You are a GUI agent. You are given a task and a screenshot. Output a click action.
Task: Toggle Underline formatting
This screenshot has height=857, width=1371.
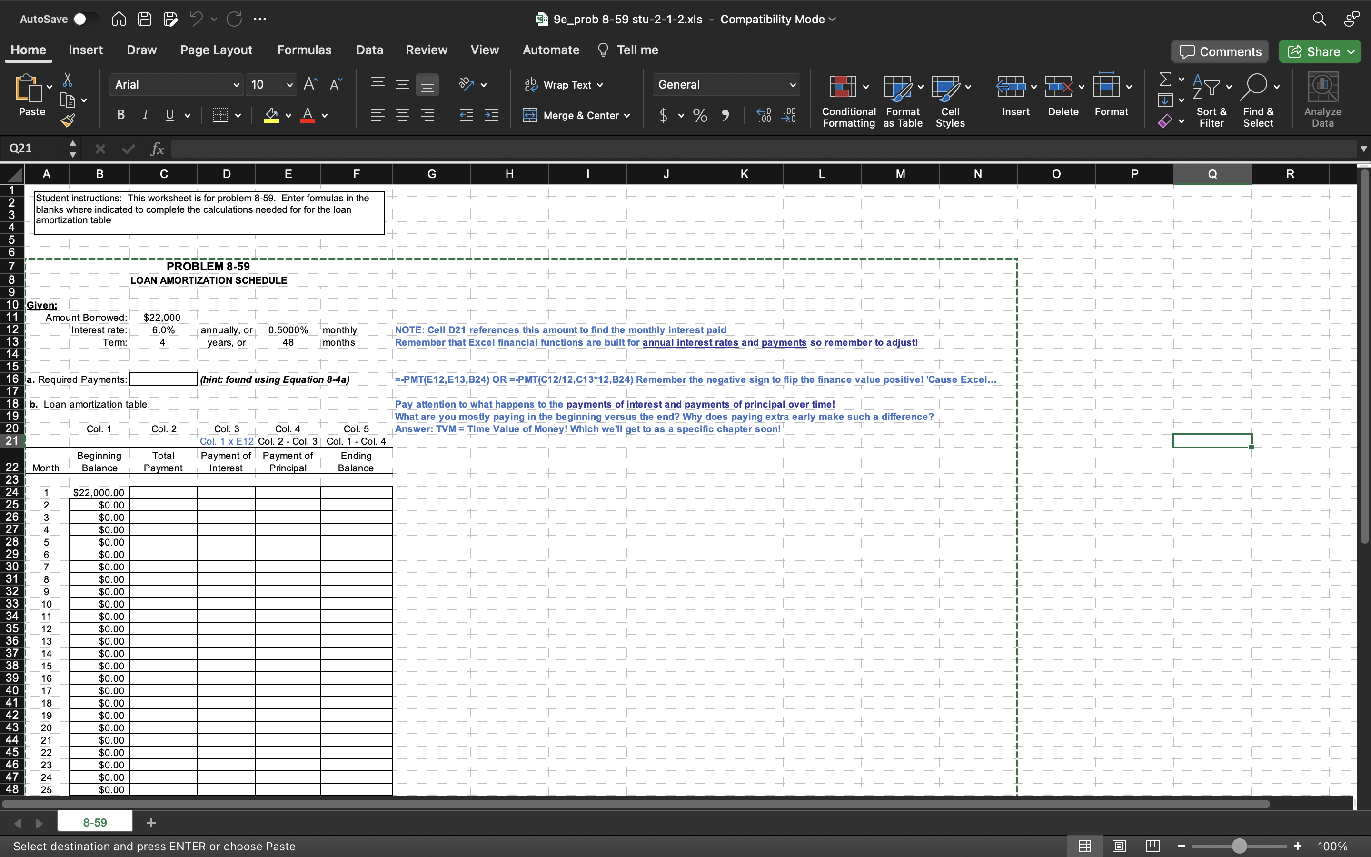pos(169,115)
